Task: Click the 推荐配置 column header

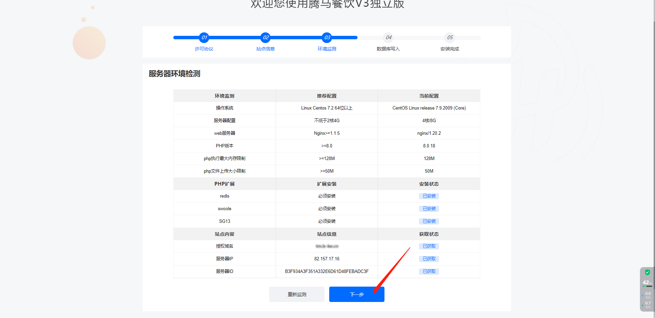Action: point(327,96)
